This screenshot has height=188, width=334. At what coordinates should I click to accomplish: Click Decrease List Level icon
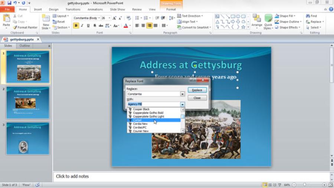(157, 18)
